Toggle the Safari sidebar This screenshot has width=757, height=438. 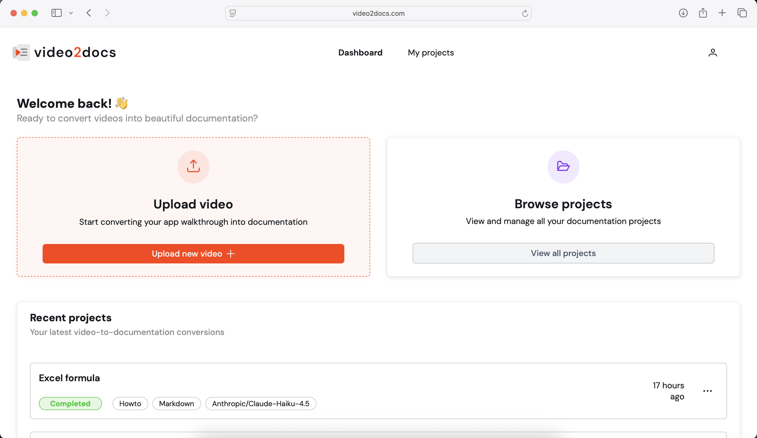coord(56,13)
